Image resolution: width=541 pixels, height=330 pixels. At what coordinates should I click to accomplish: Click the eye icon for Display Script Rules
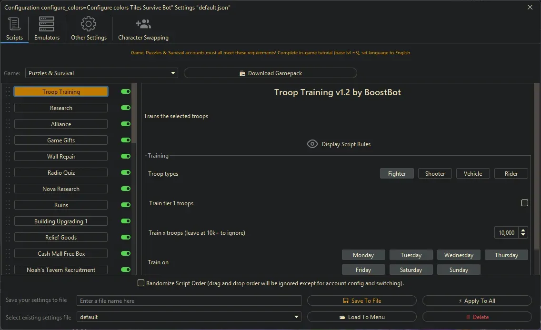tap(312, 143)
